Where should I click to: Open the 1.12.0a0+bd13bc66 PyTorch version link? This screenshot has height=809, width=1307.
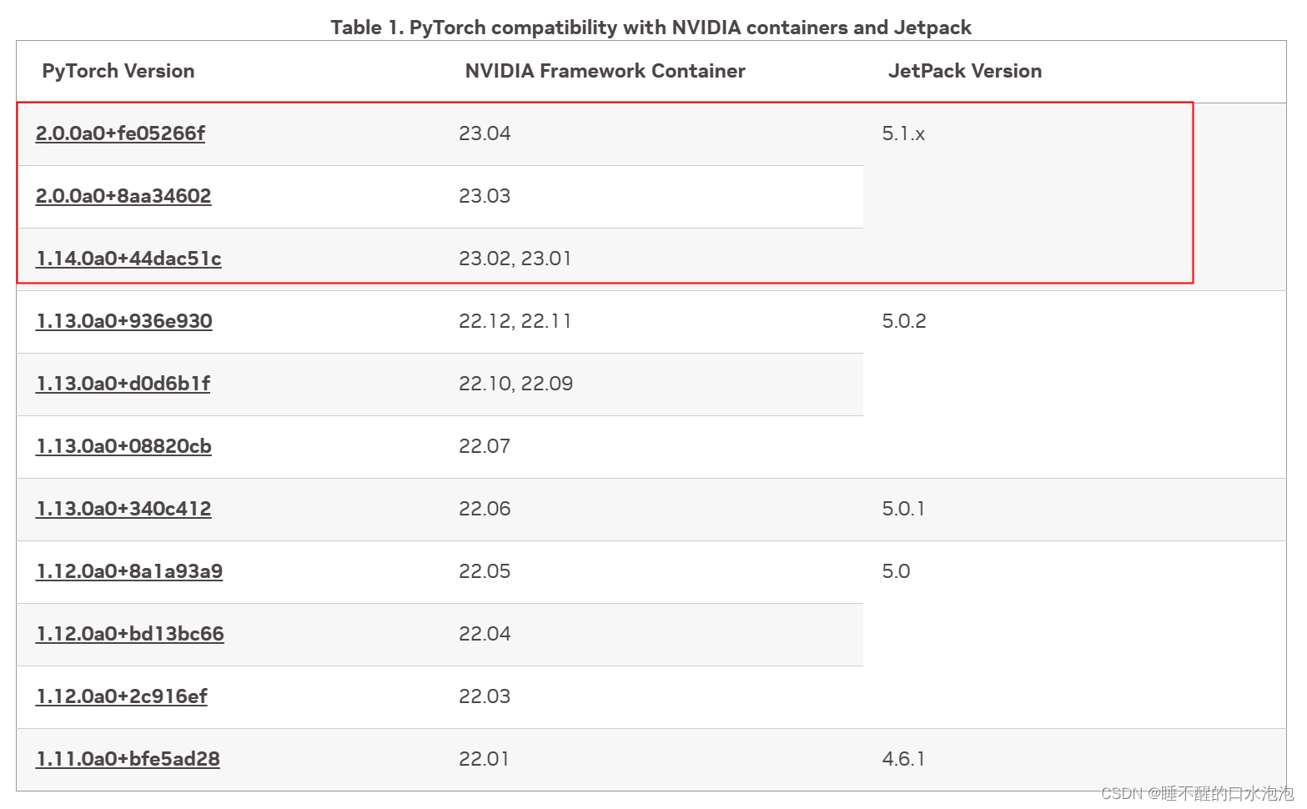point(130,634)
